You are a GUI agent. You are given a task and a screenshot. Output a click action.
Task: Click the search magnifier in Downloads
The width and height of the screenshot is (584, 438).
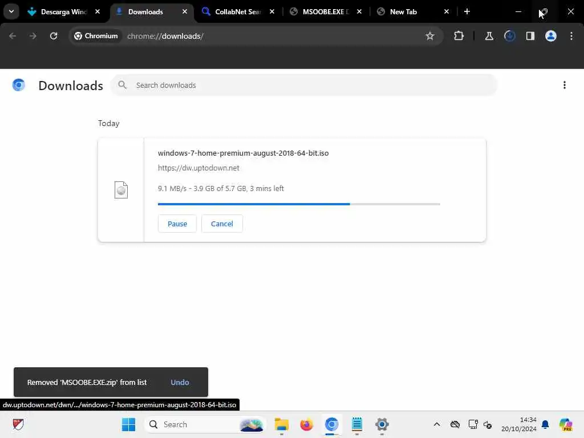point(122,85)
